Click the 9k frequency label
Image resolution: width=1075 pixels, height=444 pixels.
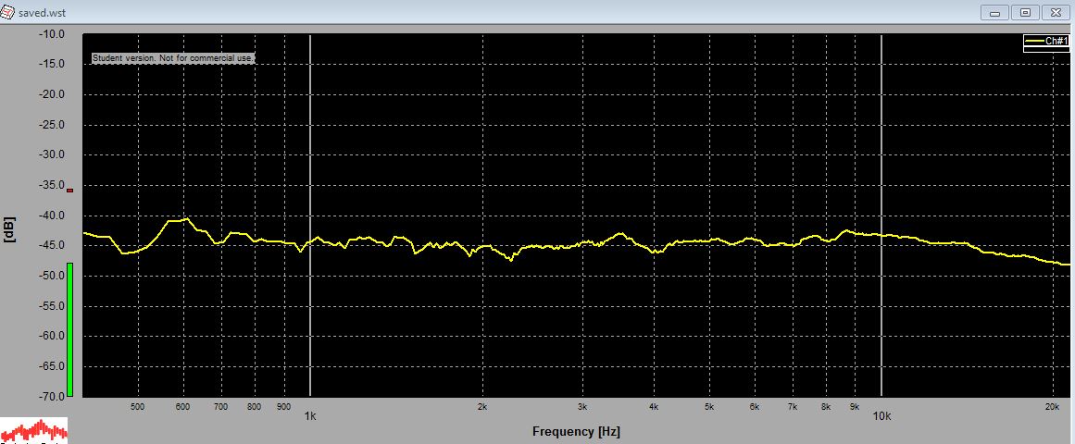tap(855, 407)
